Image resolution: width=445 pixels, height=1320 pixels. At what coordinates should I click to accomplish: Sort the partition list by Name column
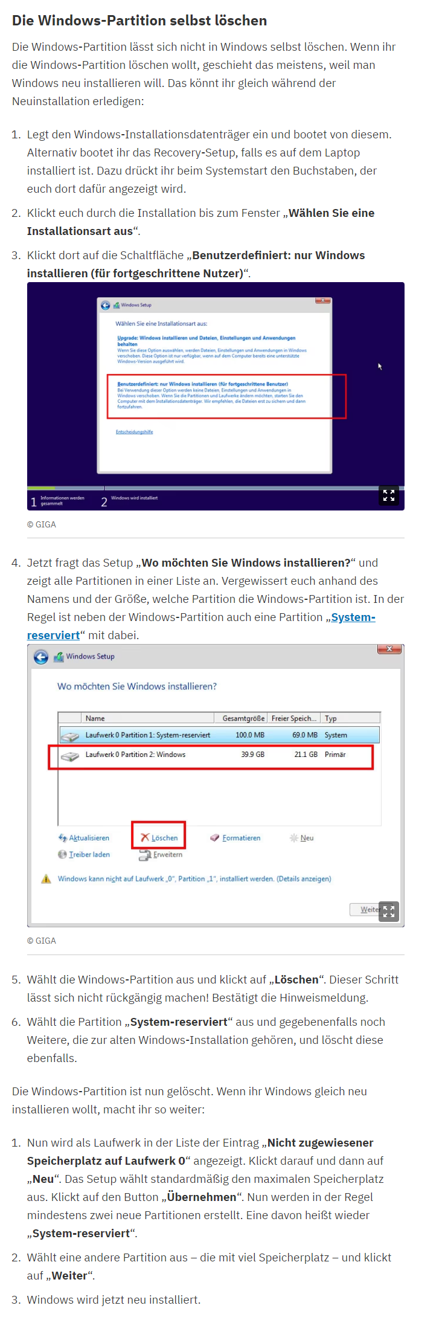[148, 718]
